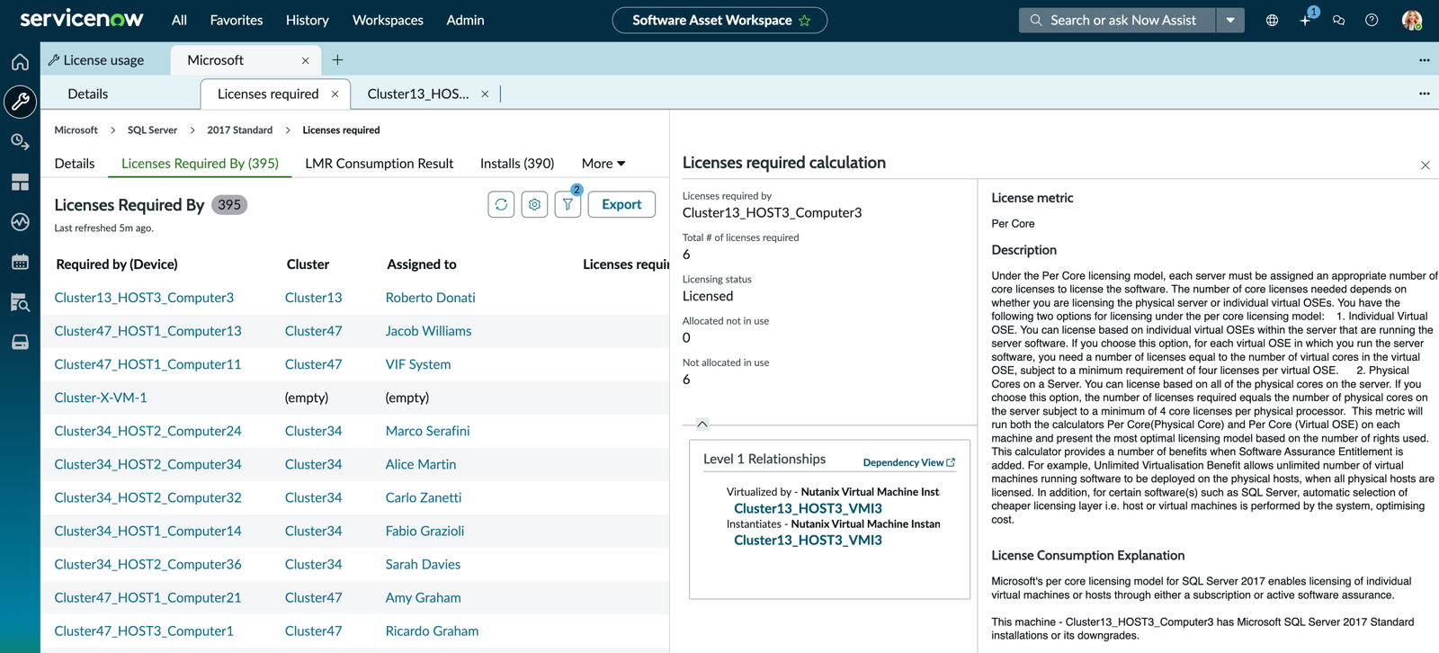Viewport: 1439px width, 653px height.
Task: Open first Cluster13_HOST3_VMI3 under Virtualized by
Action: (808, 508)
